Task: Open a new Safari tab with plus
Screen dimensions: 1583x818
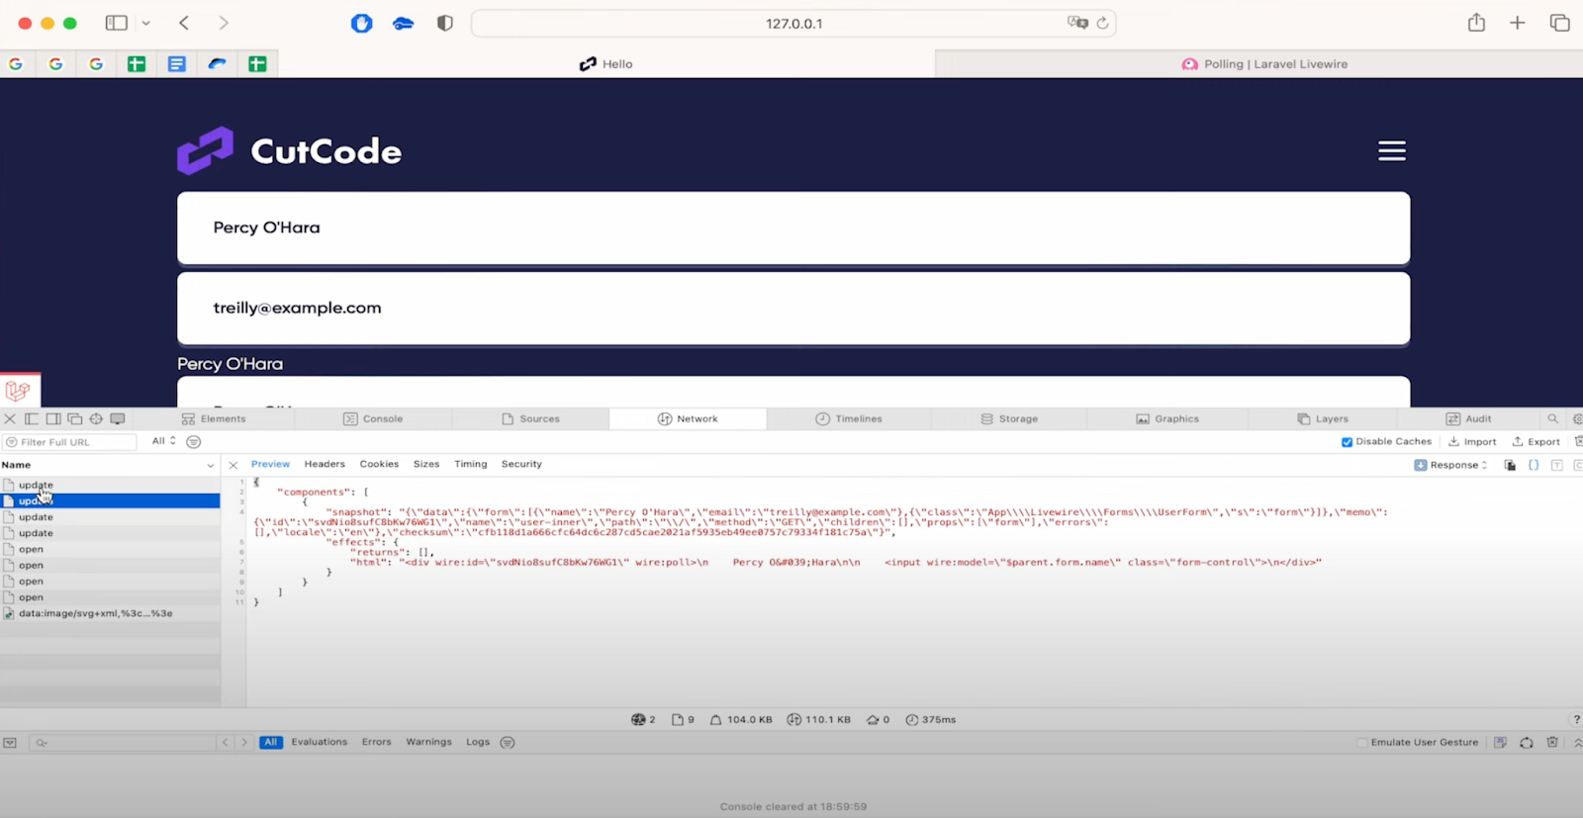Action: click(x=1518, y=23)
